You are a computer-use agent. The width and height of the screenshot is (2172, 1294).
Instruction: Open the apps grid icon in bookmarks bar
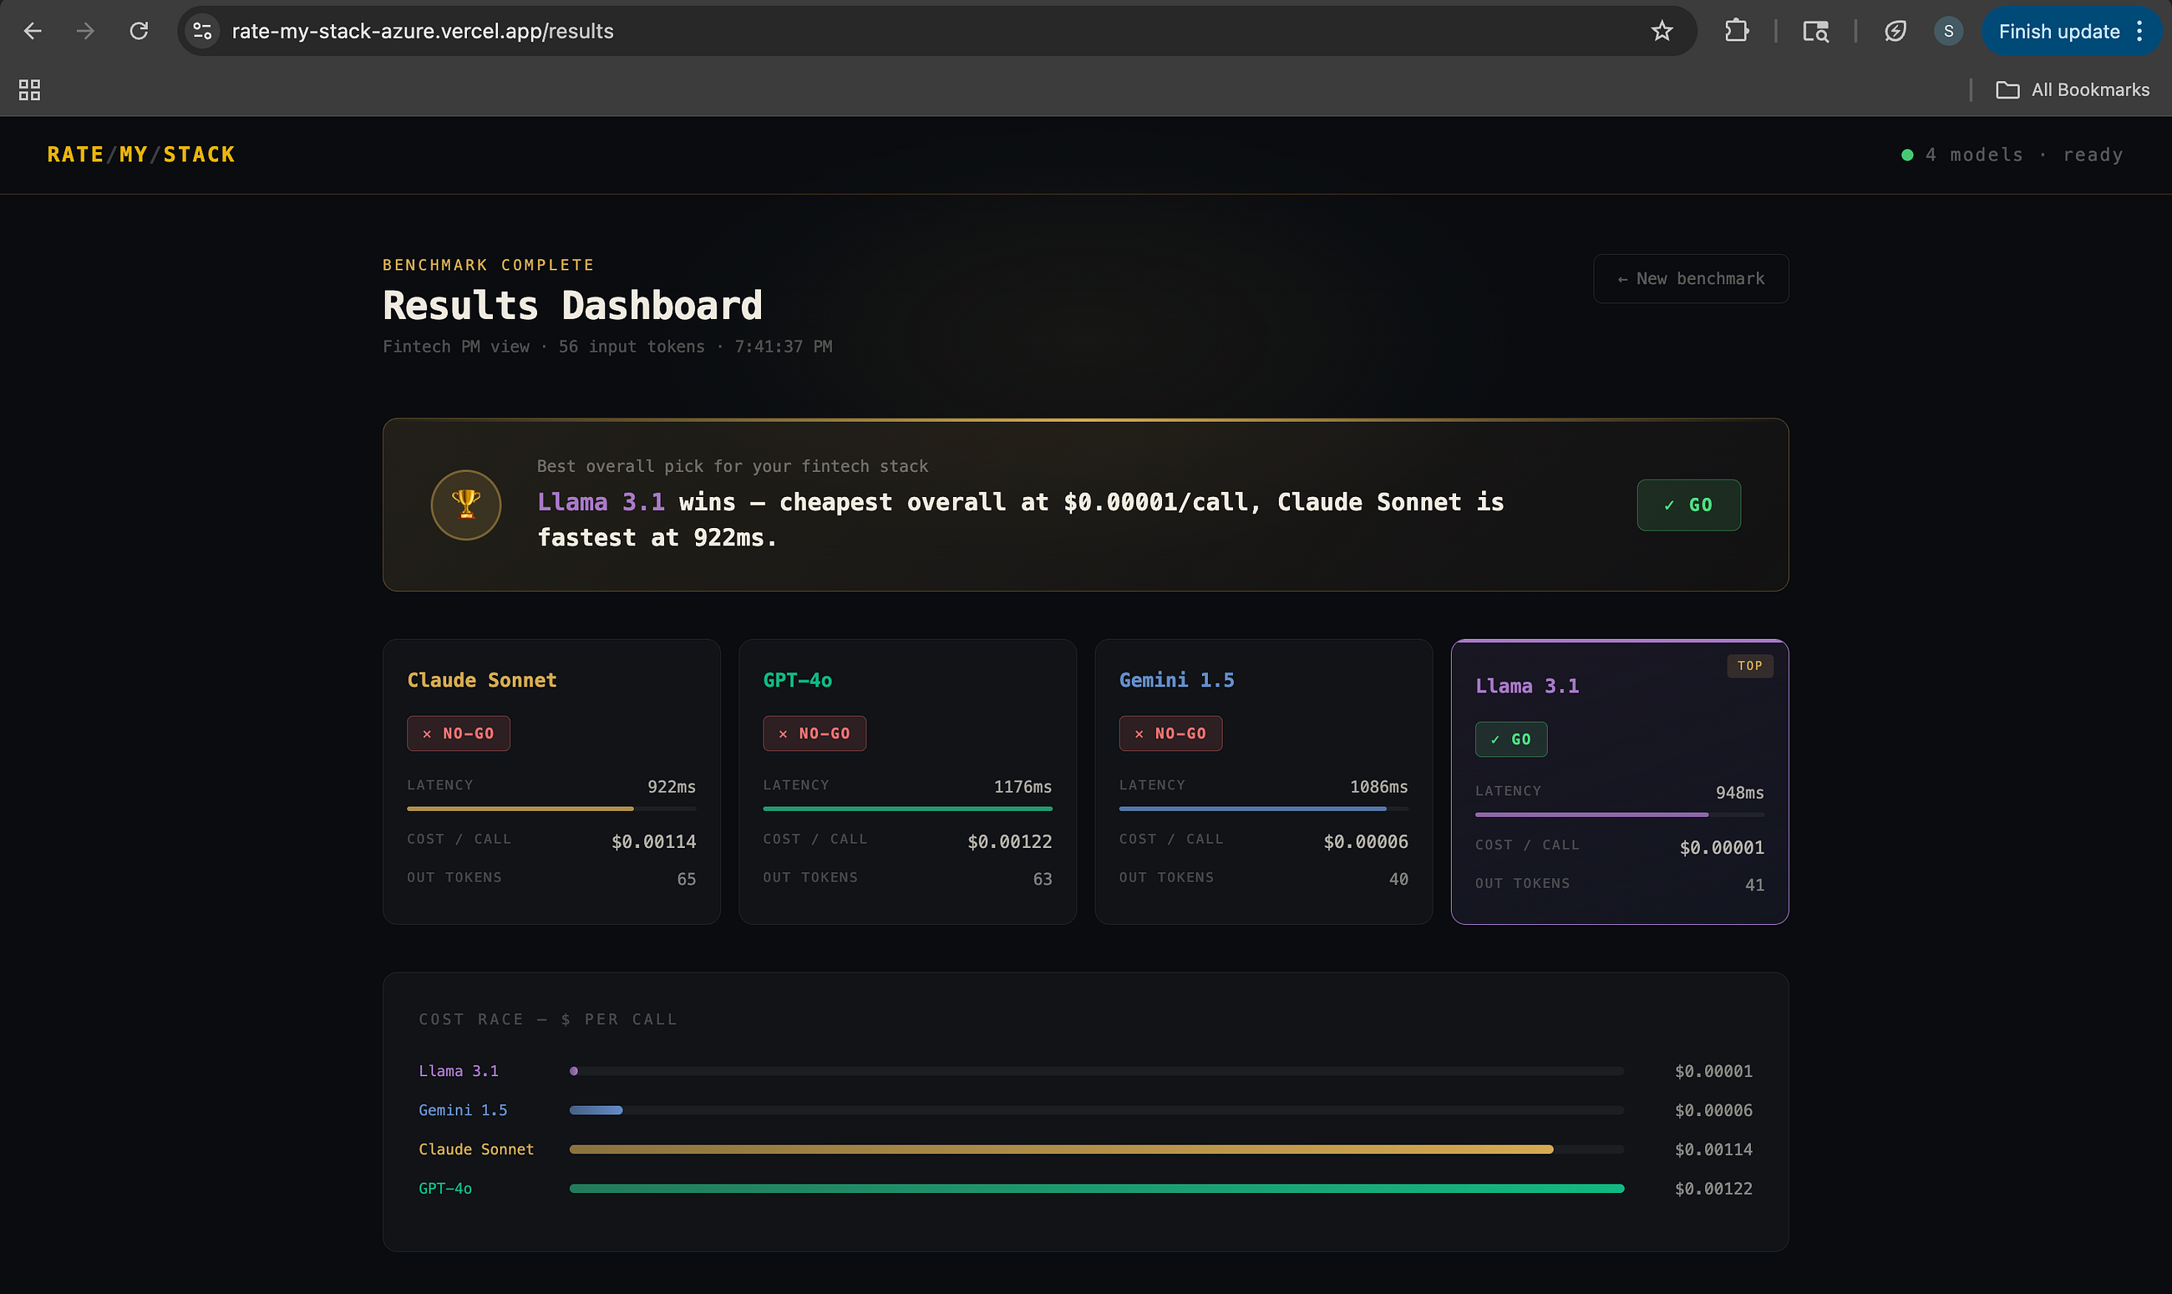point(29,90)
